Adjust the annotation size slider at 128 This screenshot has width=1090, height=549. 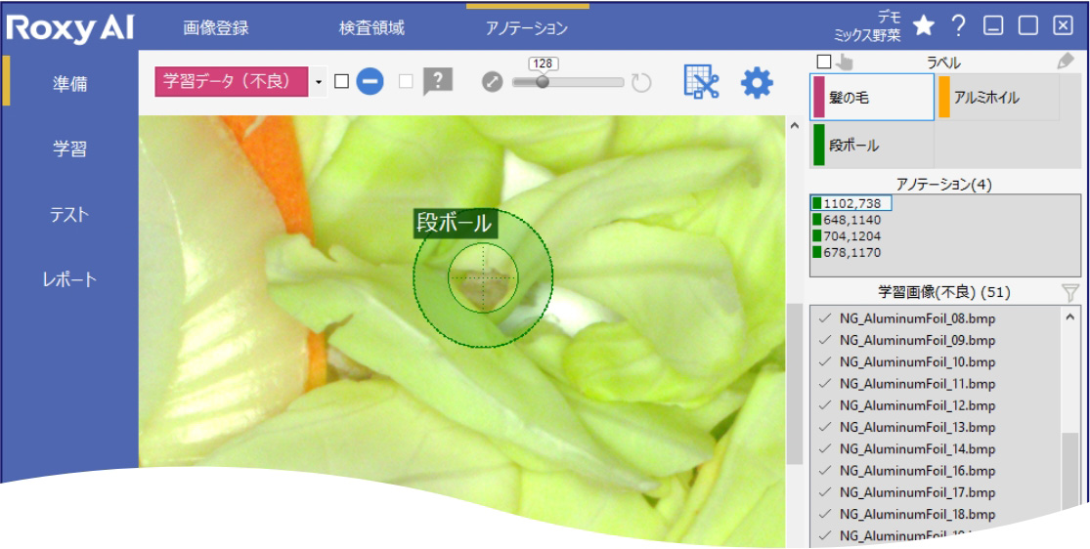[543, 81]
